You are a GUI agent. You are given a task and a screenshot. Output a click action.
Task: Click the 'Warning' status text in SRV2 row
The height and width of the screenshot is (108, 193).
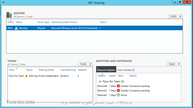tap(23, 28)
